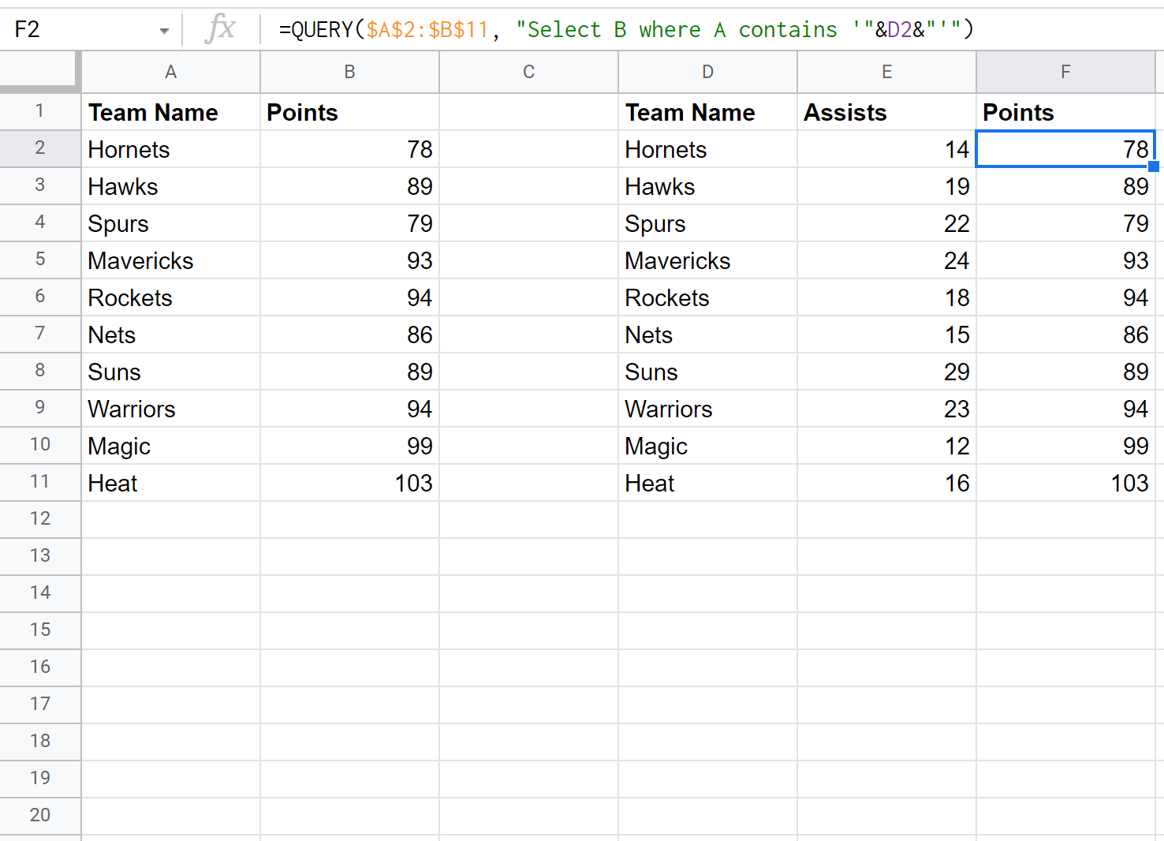Viewport: 1164px width, 841px height.
Task: Select column E header
Action: click(886, 72)
